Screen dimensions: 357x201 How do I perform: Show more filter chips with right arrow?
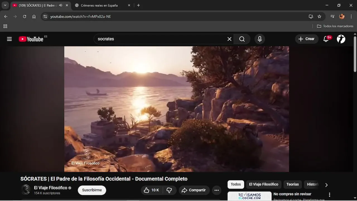point(326,185)
